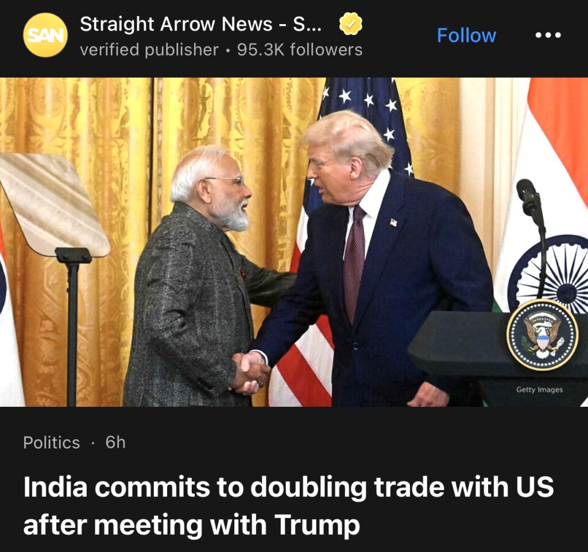Open the SAN yellow publisher logo
The width and height of the screenshot is (588, 552).
coord(45,35)
